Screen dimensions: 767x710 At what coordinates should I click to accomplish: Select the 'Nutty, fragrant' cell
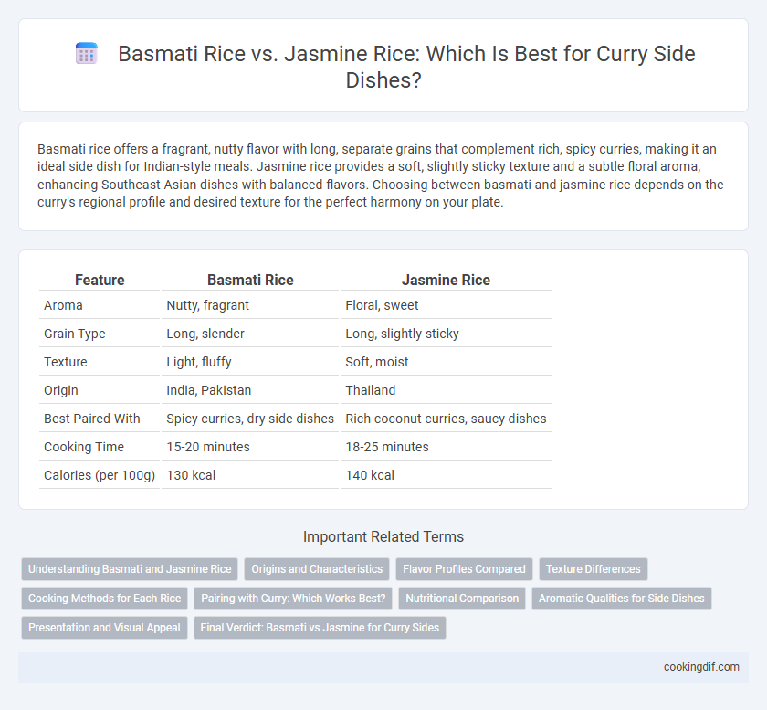[x=250, y=305]
